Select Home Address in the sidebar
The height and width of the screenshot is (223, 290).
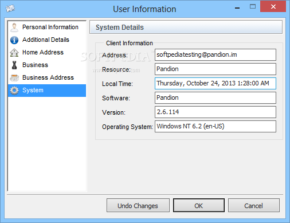click(47, 52)
